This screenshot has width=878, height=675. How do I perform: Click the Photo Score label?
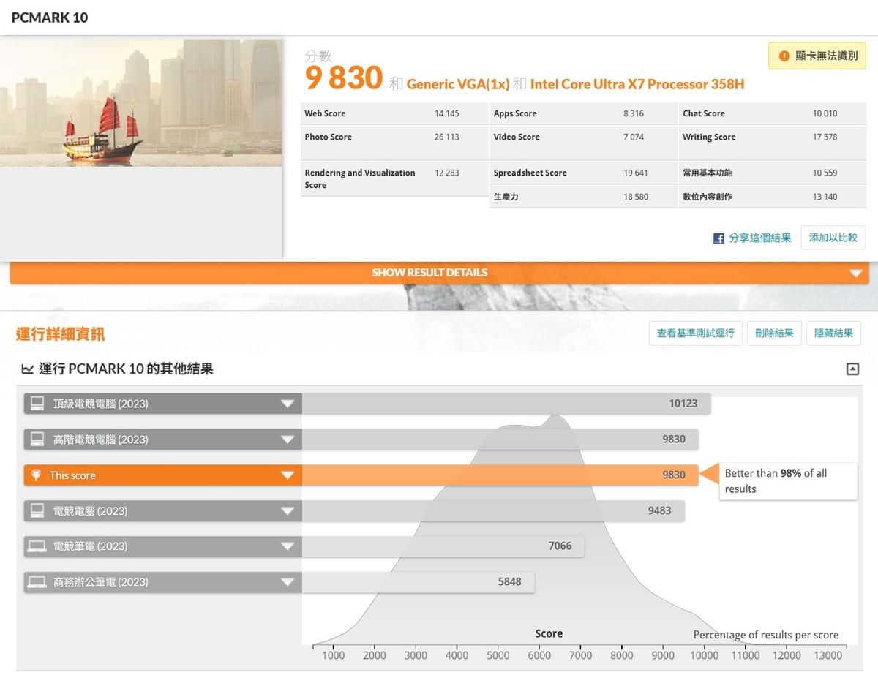point(329,137)
